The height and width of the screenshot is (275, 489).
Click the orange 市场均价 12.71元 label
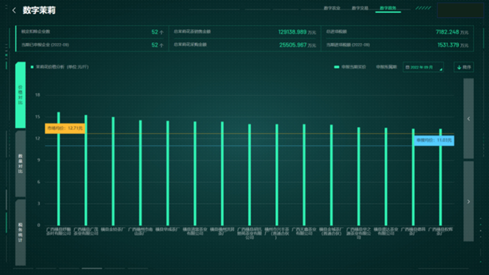(65, 128)
